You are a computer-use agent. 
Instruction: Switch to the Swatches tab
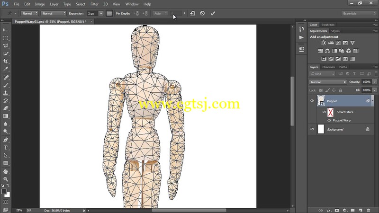pos(328,25)
